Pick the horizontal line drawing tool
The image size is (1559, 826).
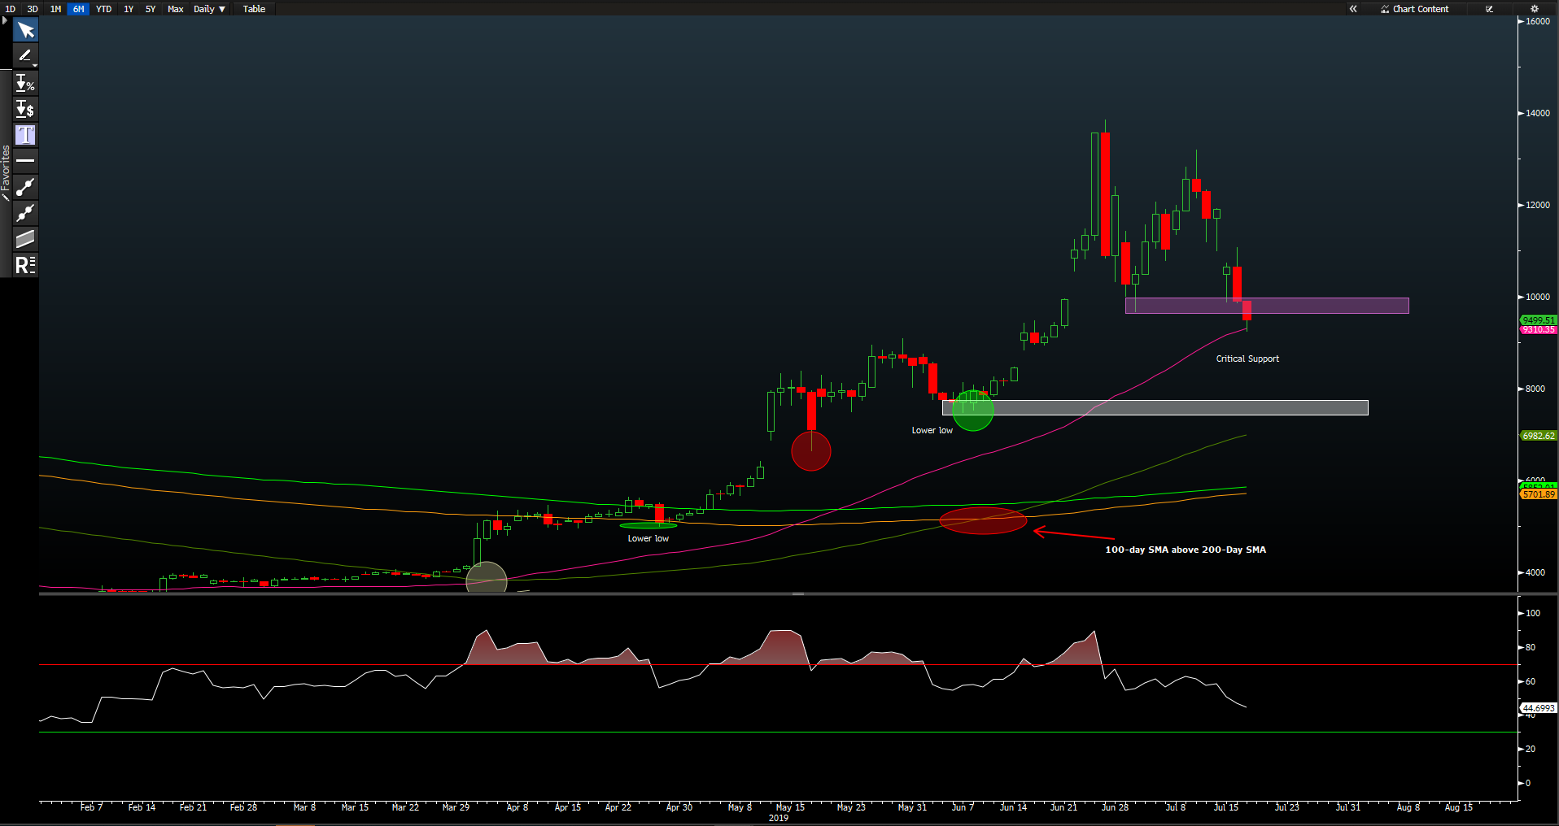tap(25, 161)
